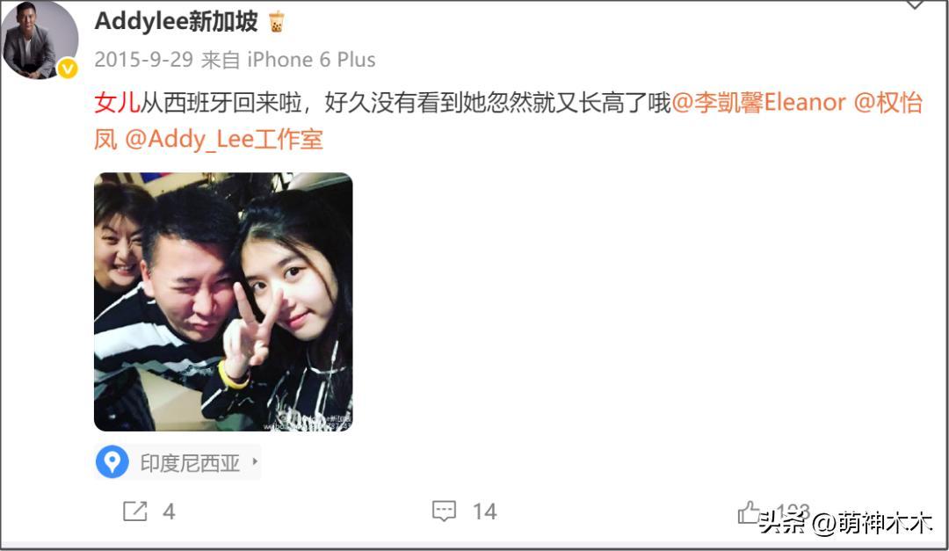949x551 pixels.
Task: Click the comment count 14
Action: [x=485, y=511]
